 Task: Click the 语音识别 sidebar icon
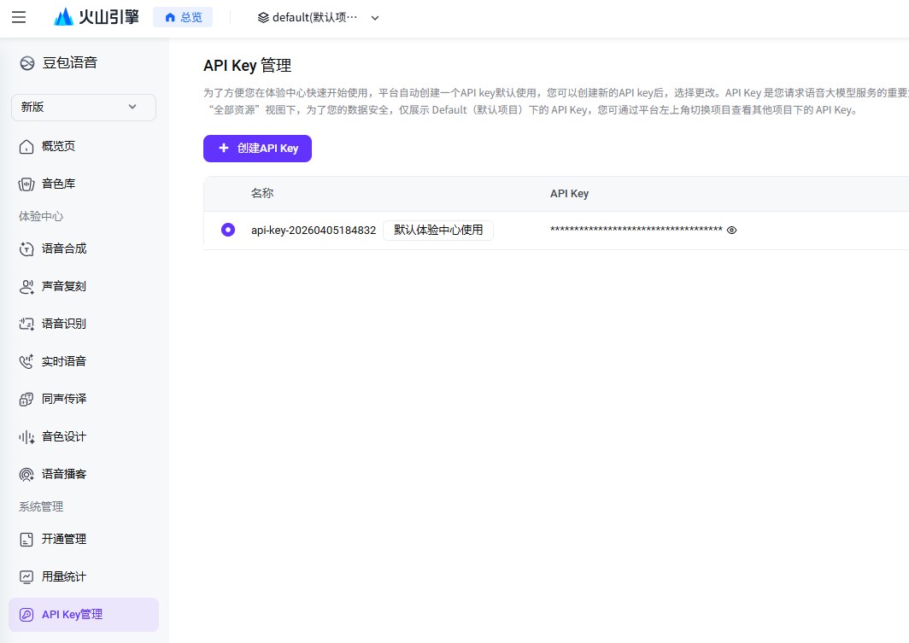tap(26, 324)
